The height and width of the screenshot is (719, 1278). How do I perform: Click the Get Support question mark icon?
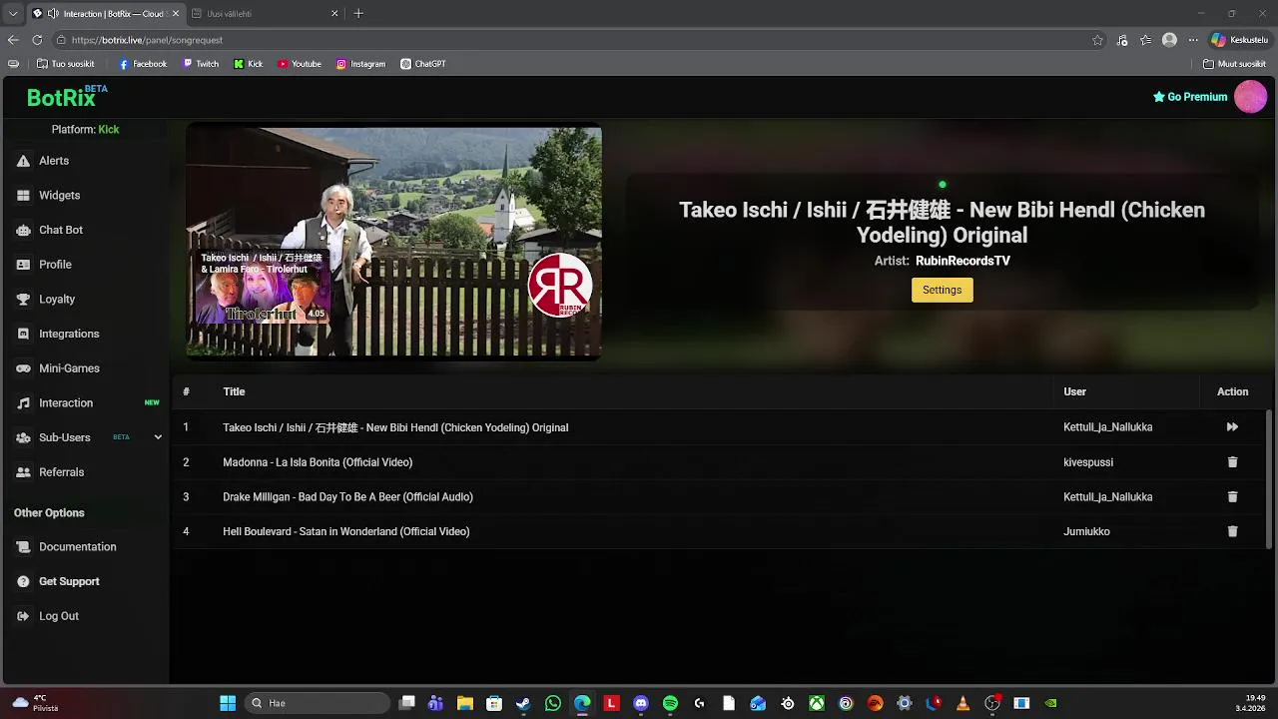(23, 581)
